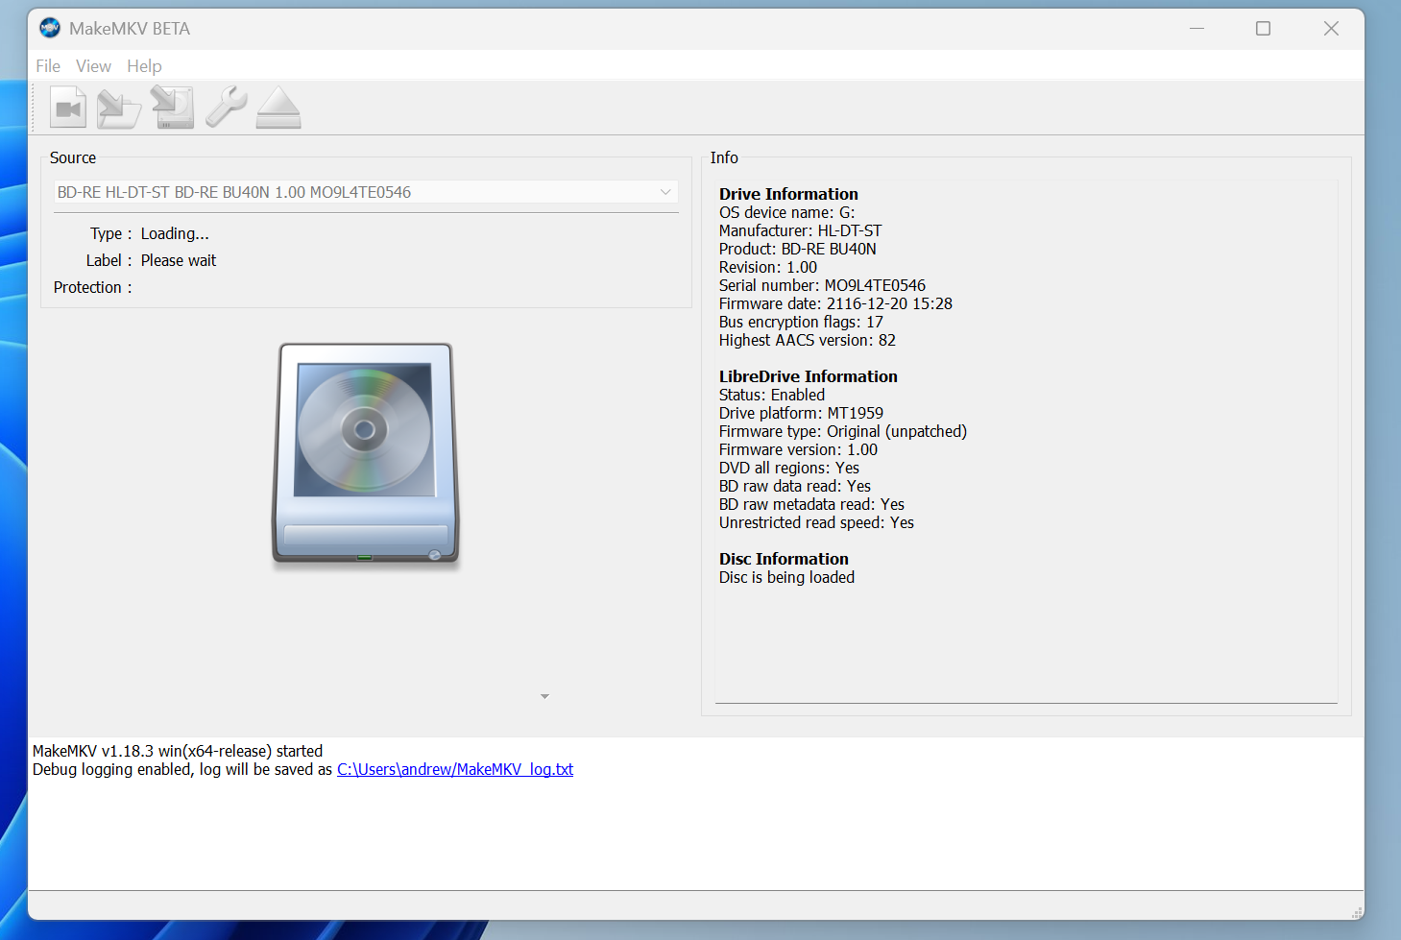1401x940 pixels.
Task: Click the 'DVD all regions: Yes' line
Action: pos(788,468)
